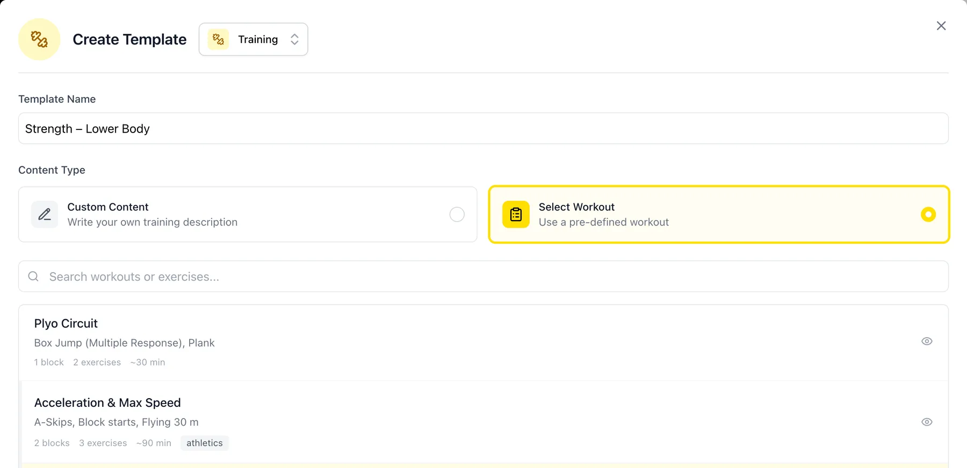
Task: Select the Custom Content radio button
Action: tap(457, 214)
